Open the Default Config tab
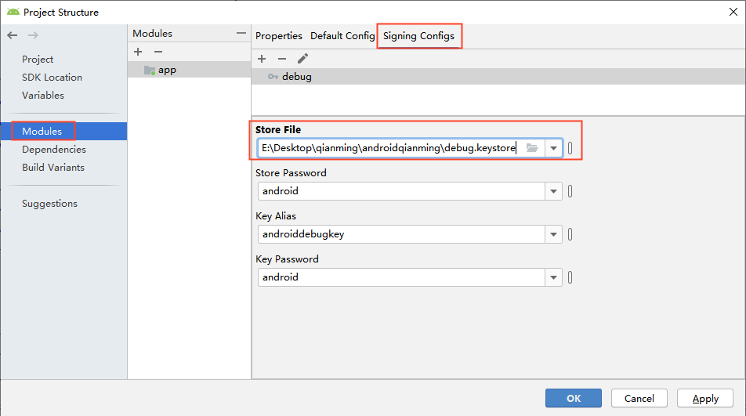This screenshot has height=416, width=746. pyautogui.click(x=342, y=36)
